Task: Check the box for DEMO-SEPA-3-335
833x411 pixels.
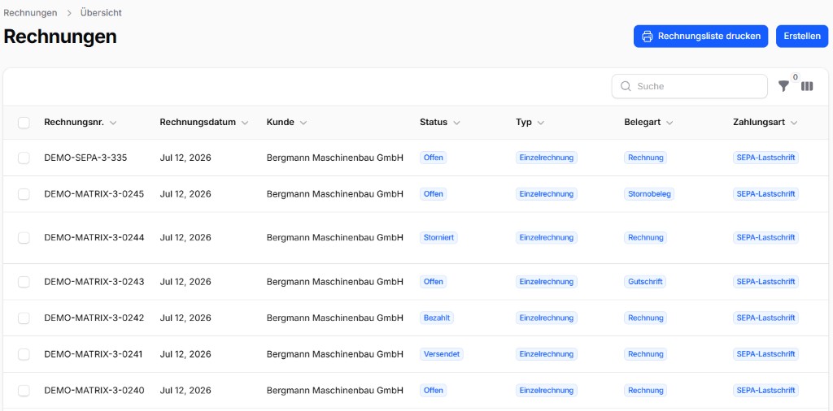Action: click(24, 158)
